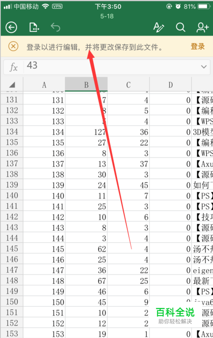Open the file options icon
The width and height of the screenshot is (213, 338).
point(34,27)
